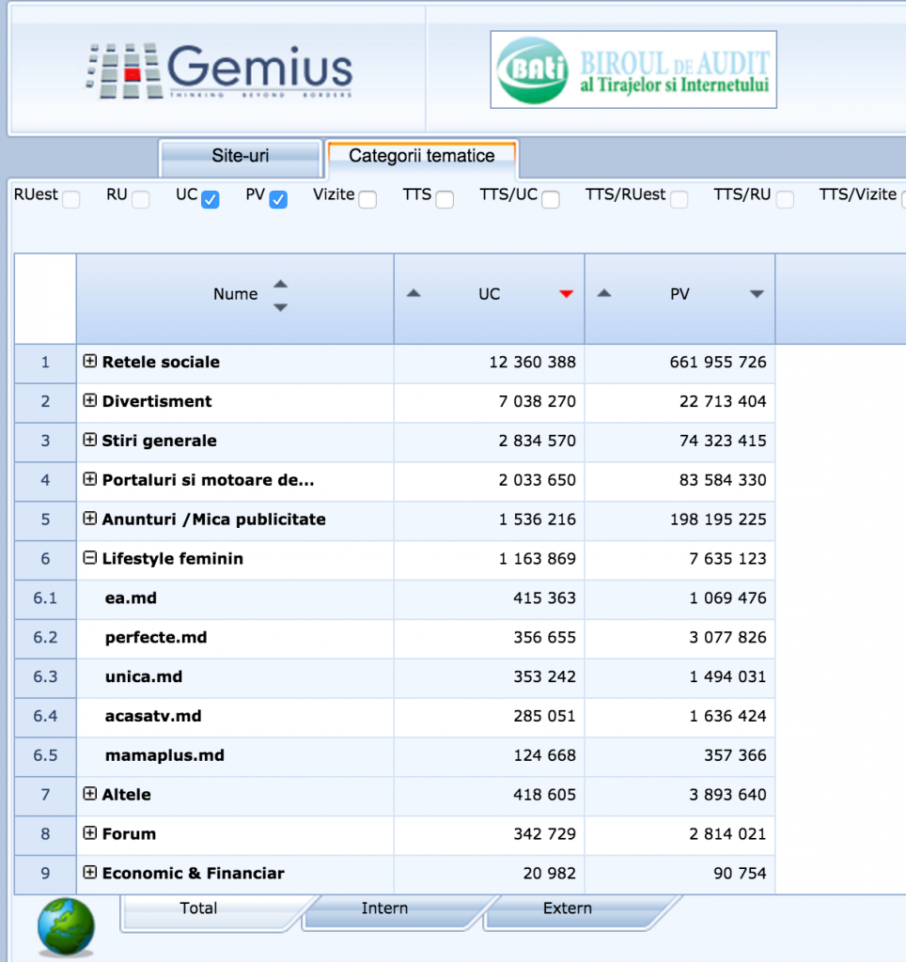Enable the RUest checkbox
This screenshot has height=962, width=906.
click(71, 199)
